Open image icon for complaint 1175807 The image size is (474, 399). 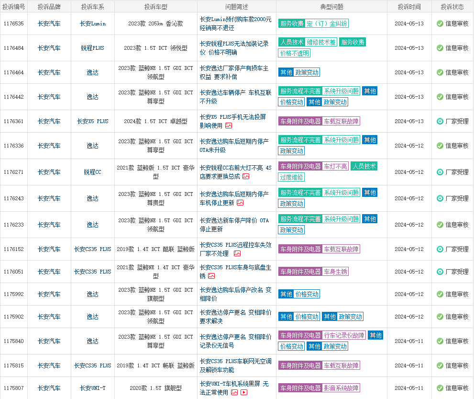point(234,392)
